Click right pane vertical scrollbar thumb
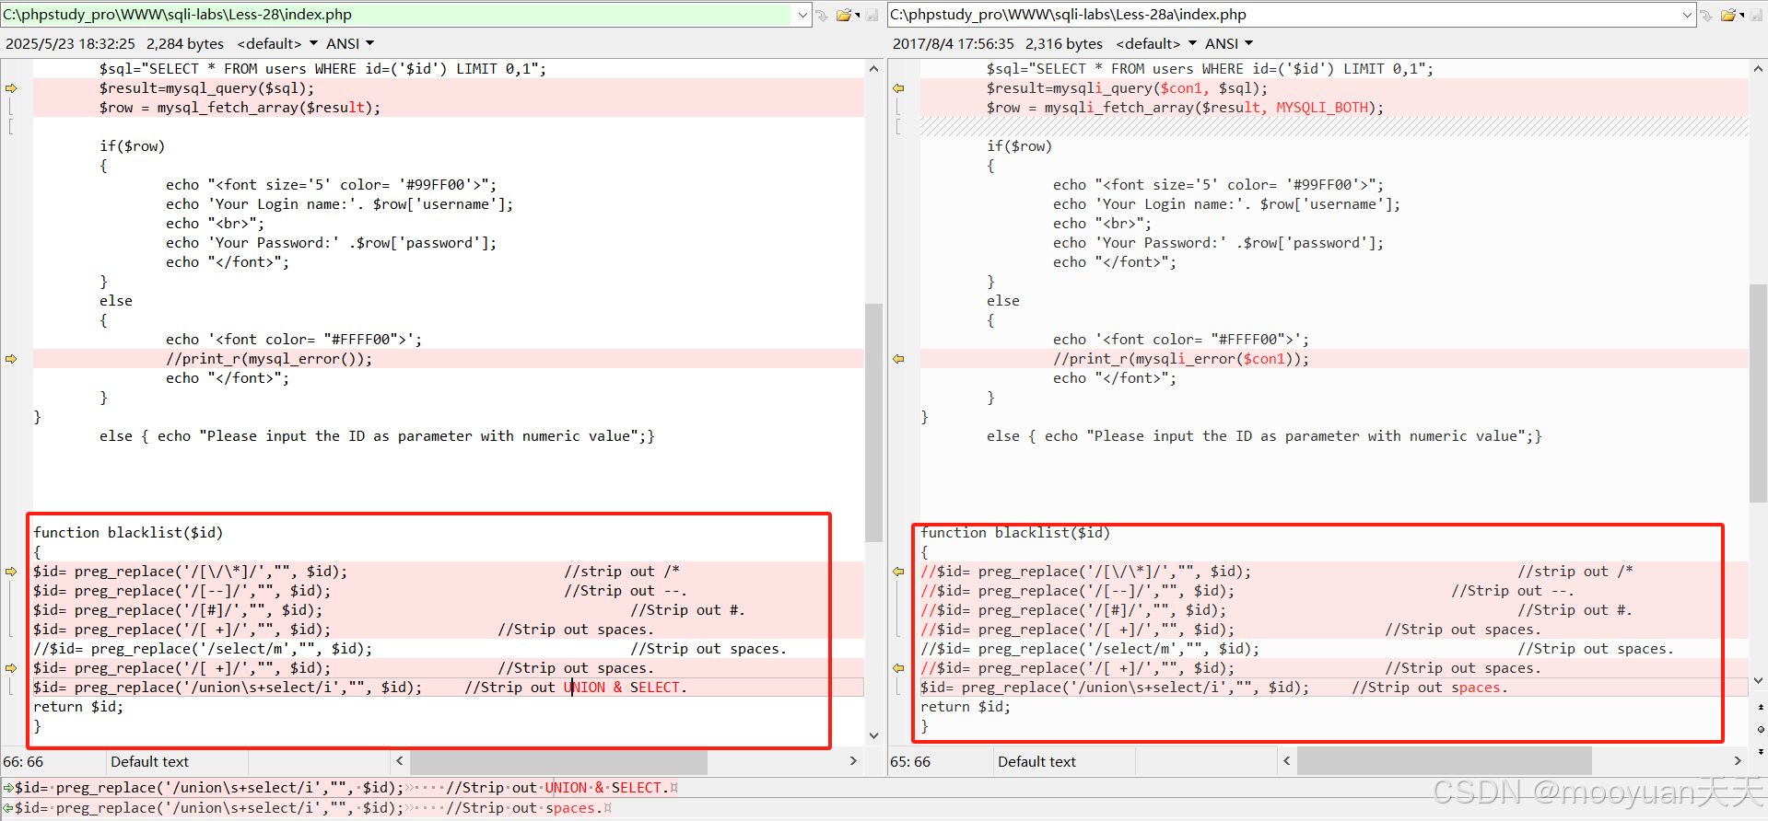Screen dimensions: 1768x821 (x=1759, y=394)
